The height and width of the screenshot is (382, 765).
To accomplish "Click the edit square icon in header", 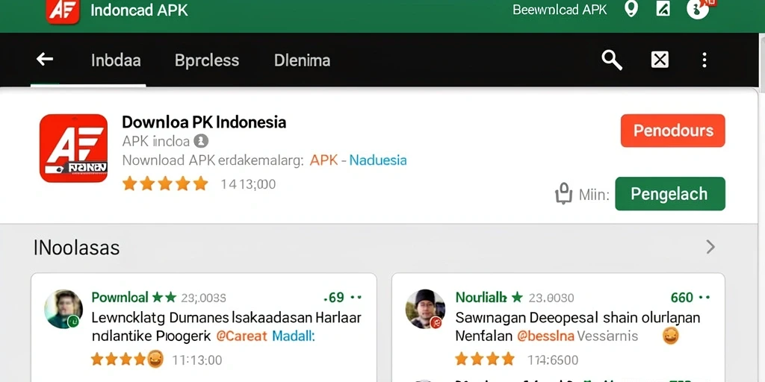I will point(663,9).
